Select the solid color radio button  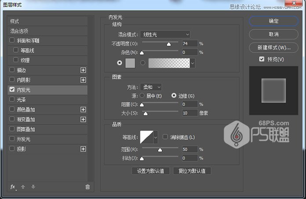(x=120, y=63)
